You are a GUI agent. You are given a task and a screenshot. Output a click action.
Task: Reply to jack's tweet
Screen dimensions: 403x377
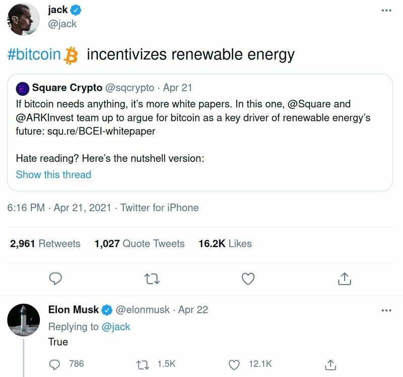pyautogui.click(x=55, y=278)
